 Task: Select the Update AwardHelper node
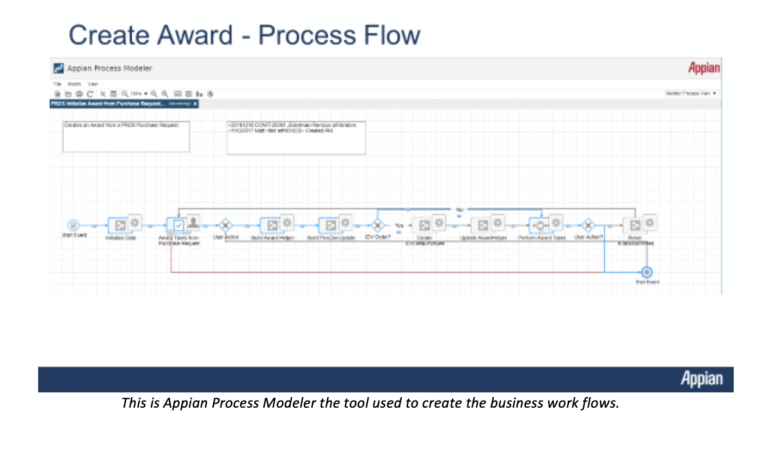click(483, 225)
